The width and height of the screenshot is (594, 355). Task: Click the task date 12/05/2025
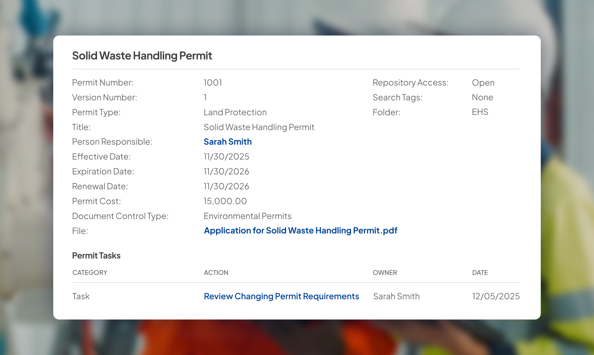[x=496, y=297]
